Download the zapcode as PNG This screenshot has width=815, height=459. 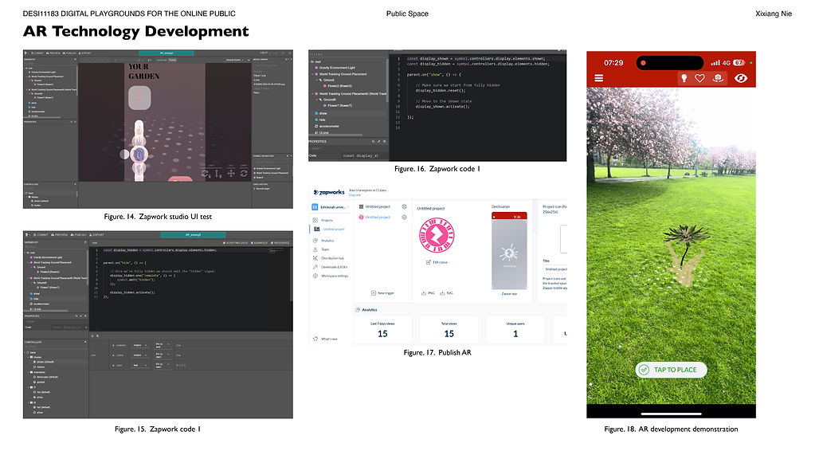click(x=428, y=293)
